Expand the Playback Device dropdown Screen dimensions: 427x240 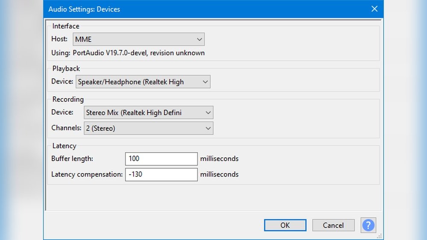[143, 82]
